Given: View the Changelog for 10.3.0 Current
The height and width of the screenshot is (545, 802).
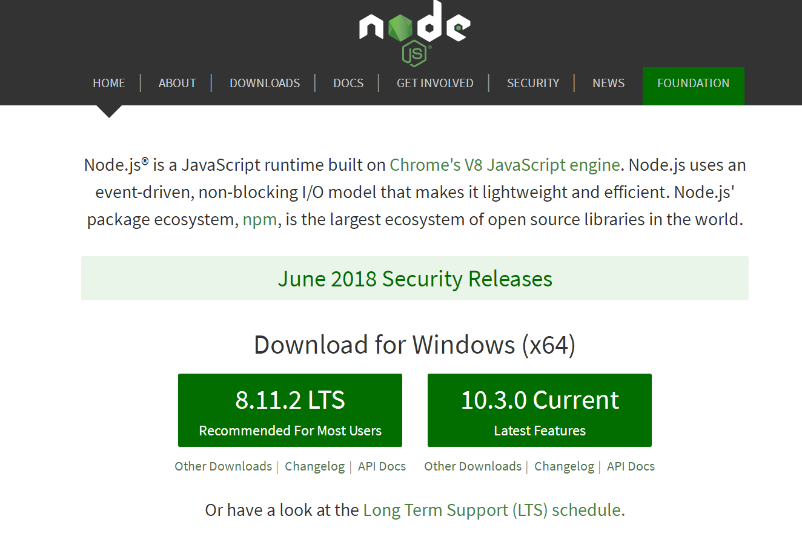Looking at the screenshot, I should pos(564,466).
